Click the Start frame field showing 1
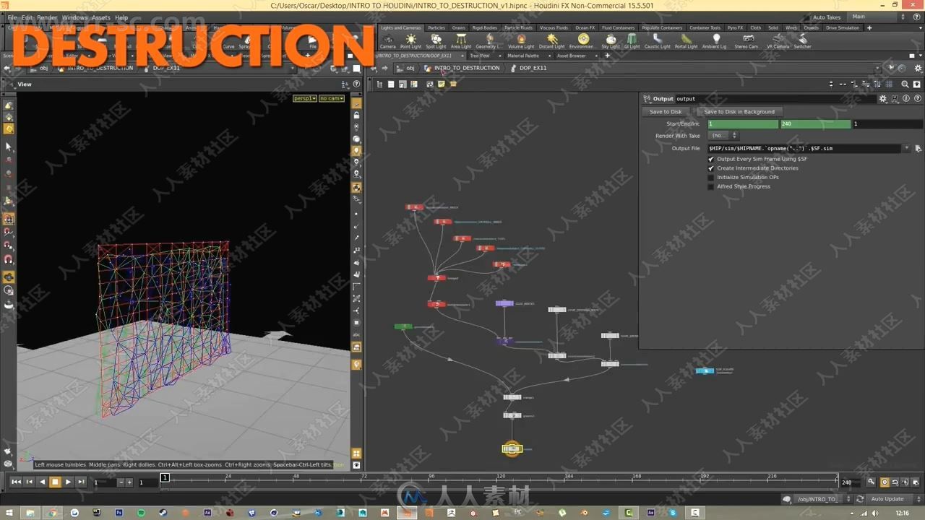 [x=743, y=123]
